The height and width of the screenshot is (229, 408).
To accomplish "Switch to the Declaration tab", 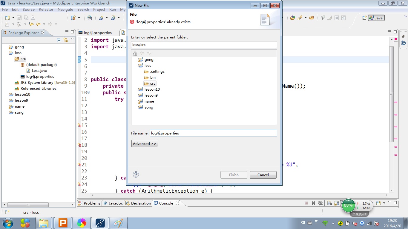I will click(x=138, y=203).
